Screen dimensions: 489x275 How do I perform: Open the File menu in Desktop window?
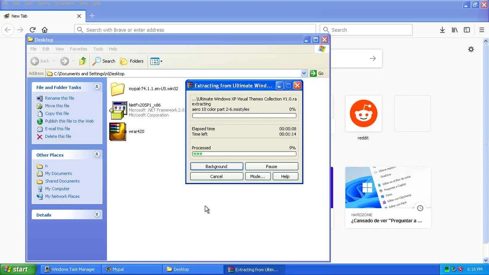(x=33, y=49)
